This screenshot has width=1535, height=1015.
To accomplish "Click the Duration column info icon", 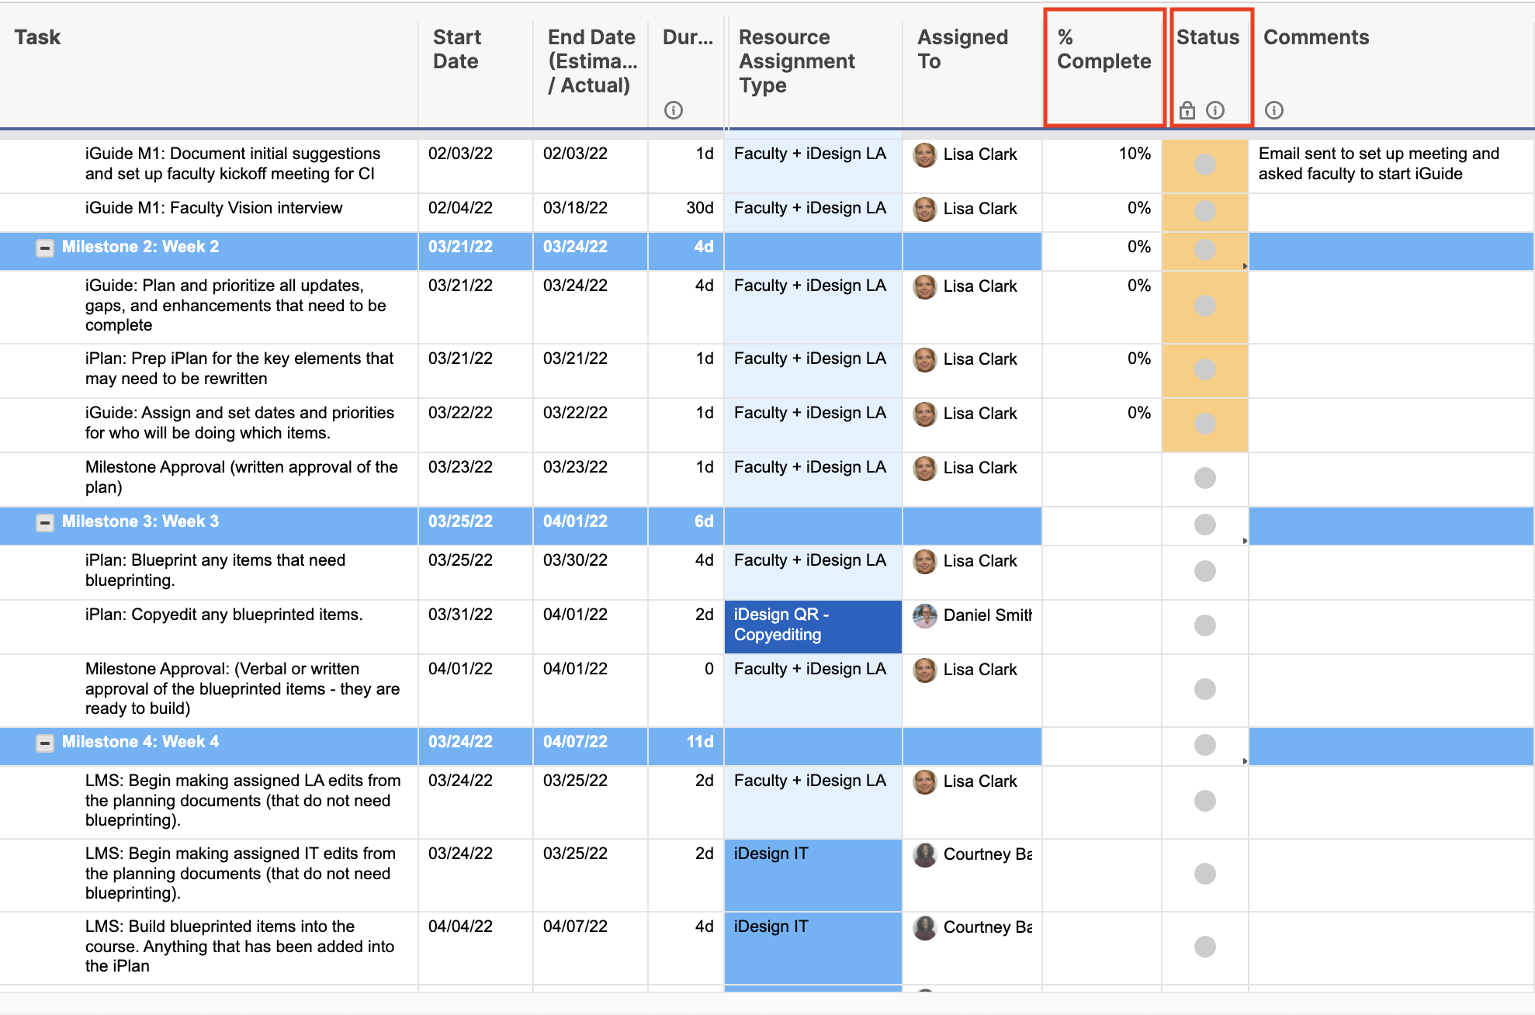I will click(673, 110).
